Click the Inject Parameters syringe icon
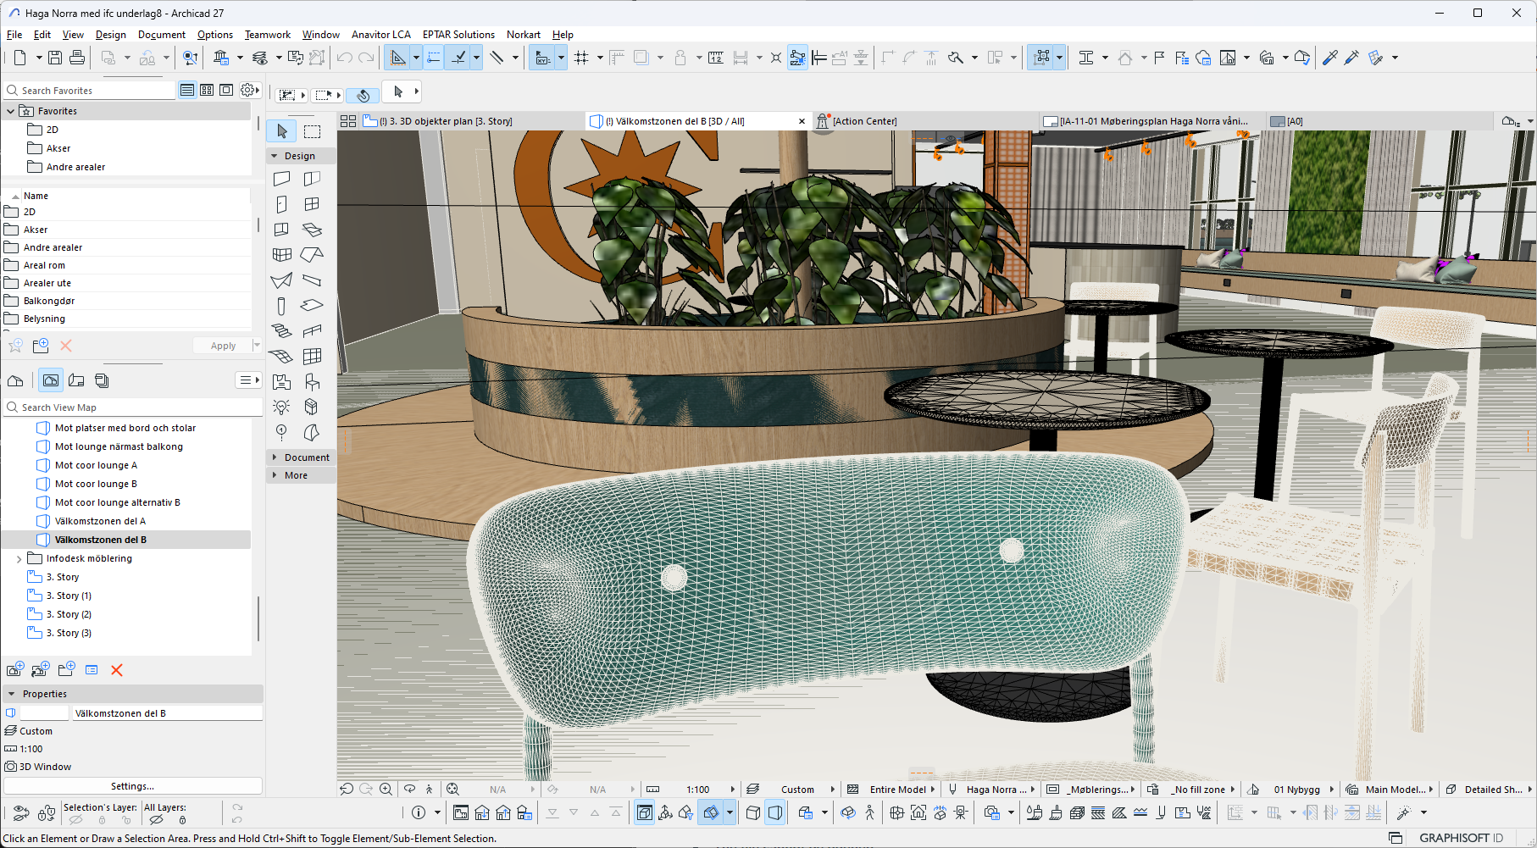Screen dimensions: 1537x848 pos(1351,58)
